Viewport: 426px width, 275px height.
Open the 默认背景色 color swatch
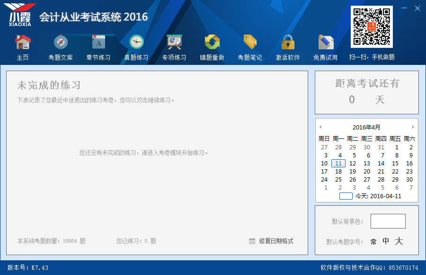[x=388, y=221]
